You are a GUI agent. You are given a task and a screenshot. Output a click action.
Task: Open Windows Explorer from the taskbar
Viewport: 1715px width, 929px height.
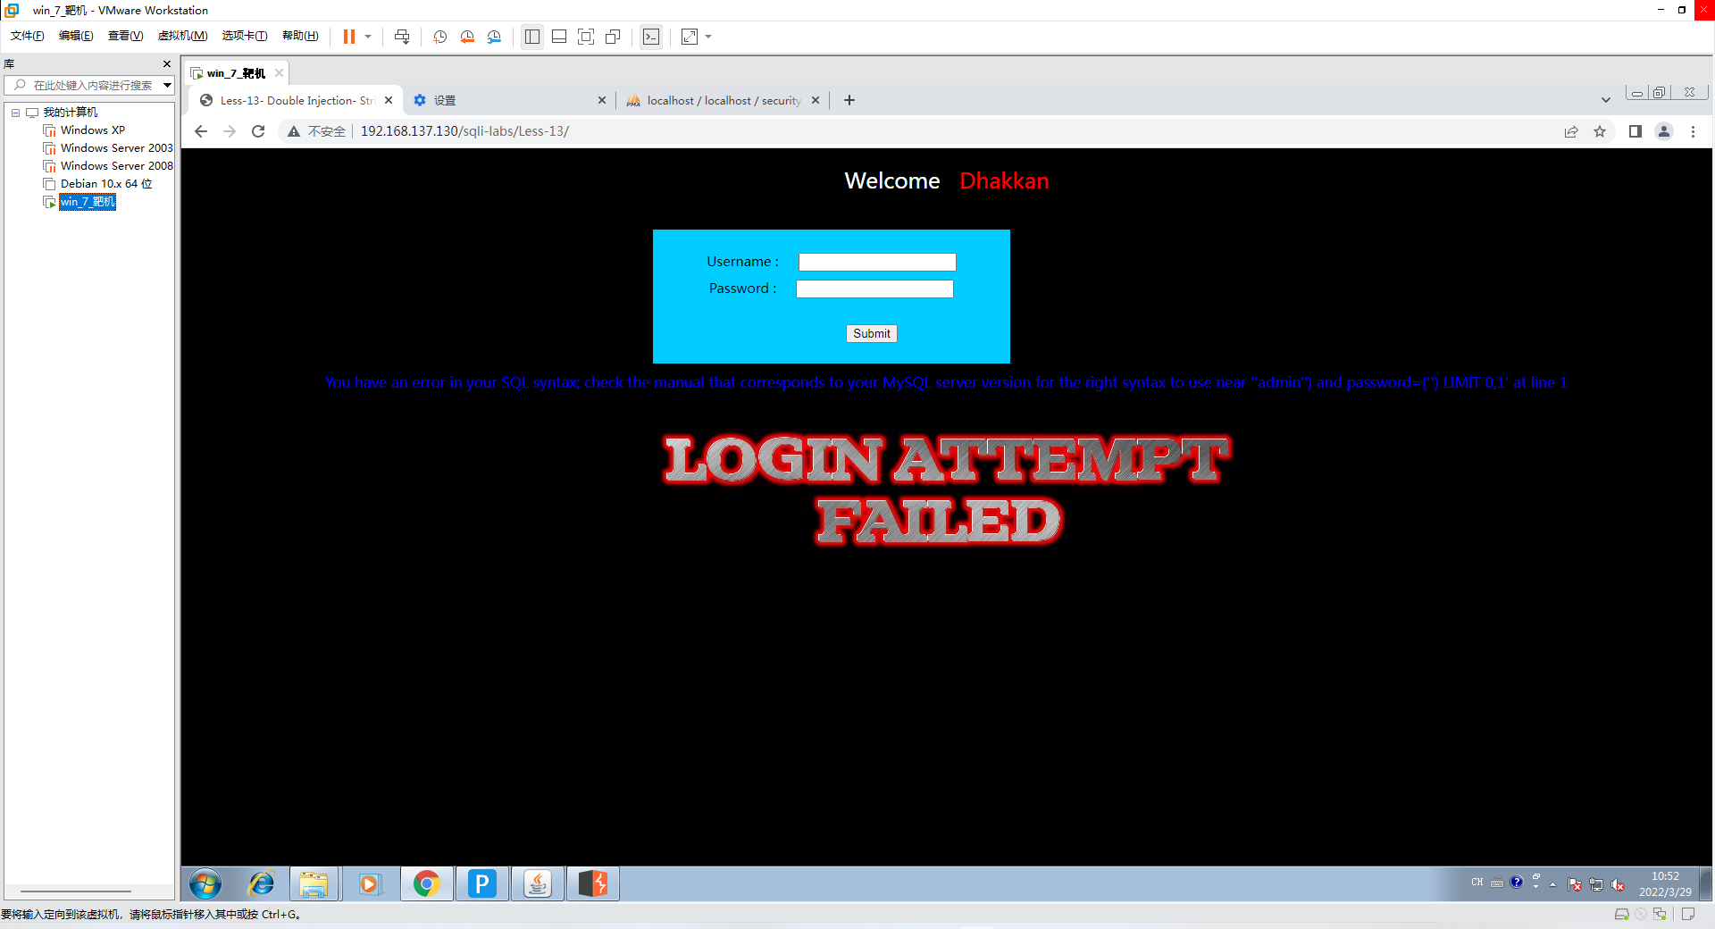click(x=314, y=884)
